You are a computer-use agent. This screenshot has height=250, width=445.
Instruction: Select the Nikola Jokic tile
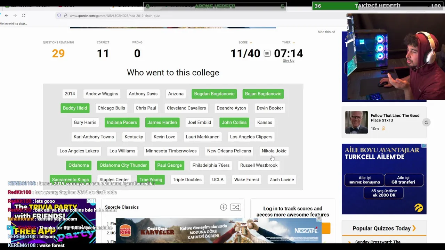[x=274, y=151]
